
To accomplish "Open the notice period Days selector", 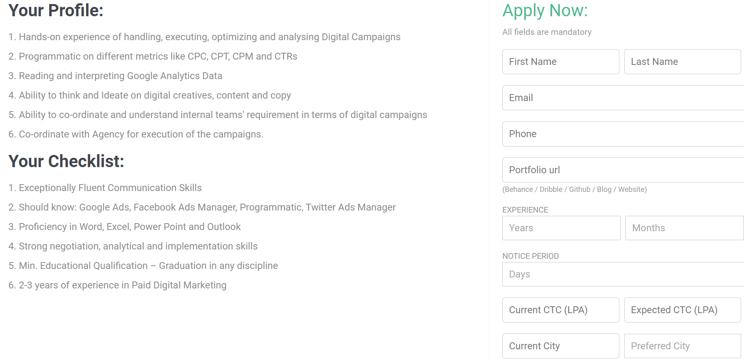I will click(x=623, y=274).
